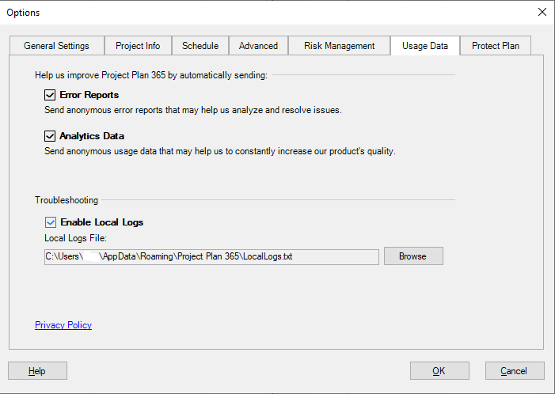Switch to the General Settings tab
This screenshot has height=394, width=555.
[x=56, y=46]
